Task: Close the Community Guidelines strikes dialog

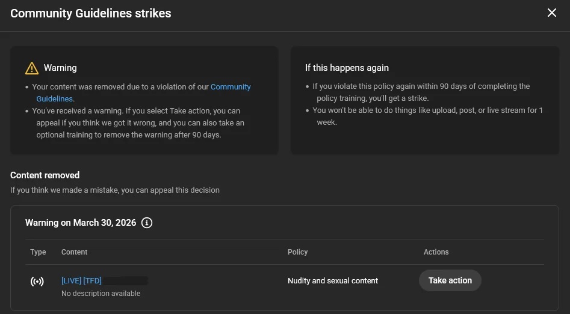Action: click(x=551, y=13)
